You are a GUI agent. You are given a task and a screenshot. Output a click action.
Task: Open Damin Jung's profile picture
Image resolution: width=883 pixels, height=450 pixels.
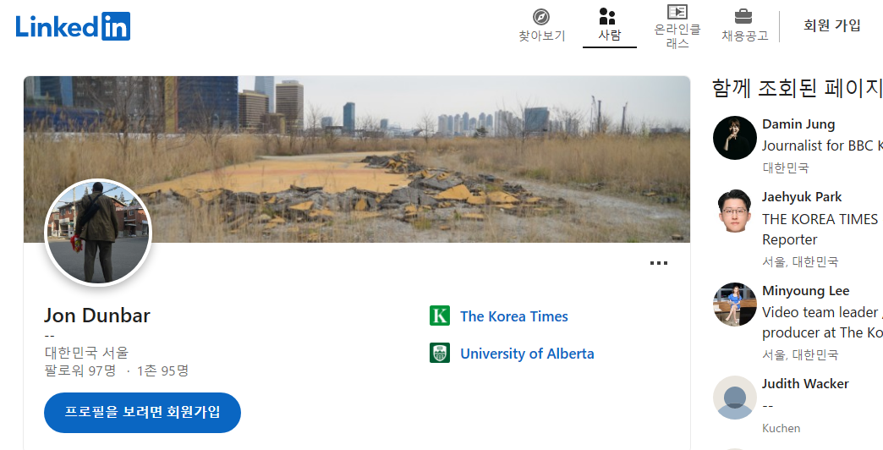click(x=734, y=137)
